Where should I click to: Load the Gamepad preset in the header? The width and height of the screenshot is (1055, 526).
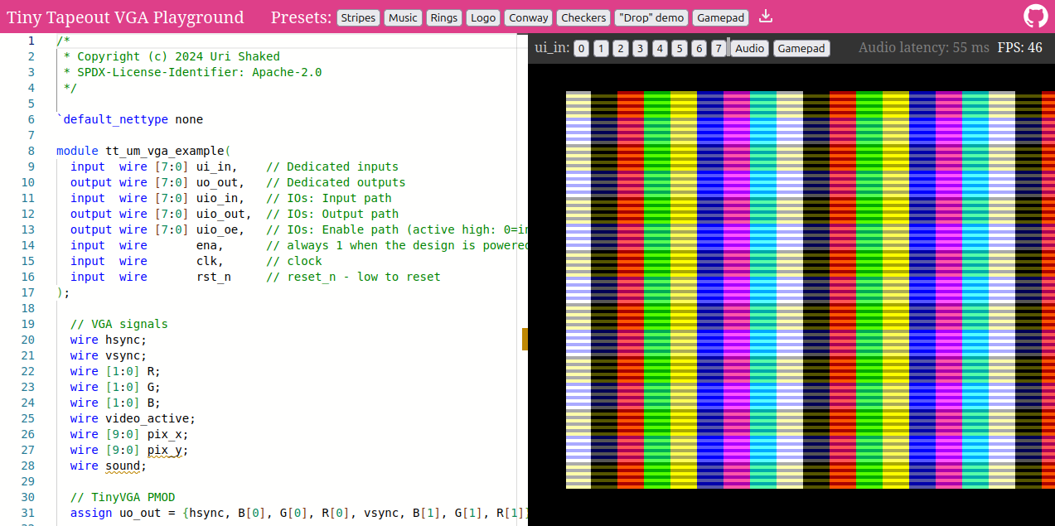720,18
